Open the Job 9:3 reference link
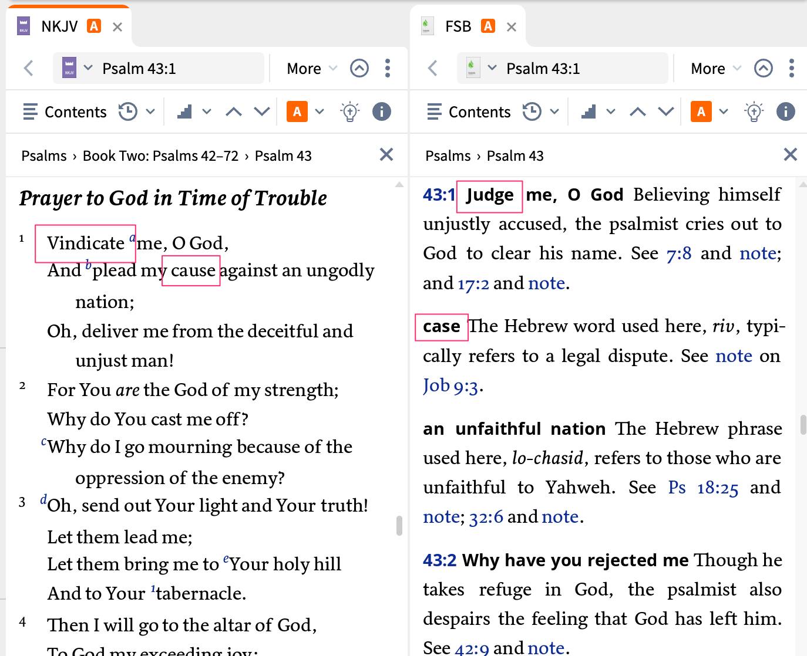This screenshot has width=807, height=656. coord(451,386)
